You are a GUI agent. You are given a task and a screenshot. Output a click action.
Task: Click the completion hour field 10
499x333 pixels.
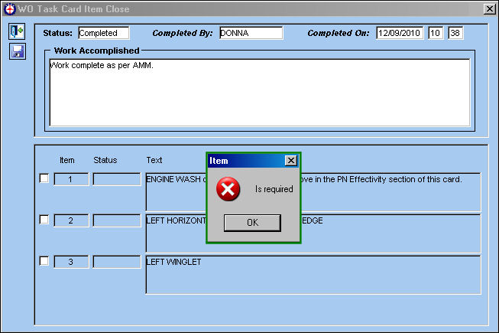click(436, 33)
